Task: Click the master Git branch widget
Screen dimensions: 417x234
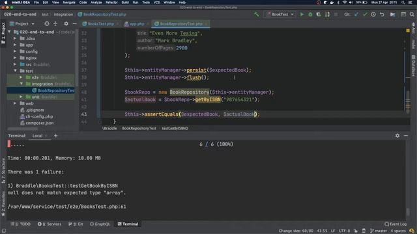Action: click(x=378, y=231)
